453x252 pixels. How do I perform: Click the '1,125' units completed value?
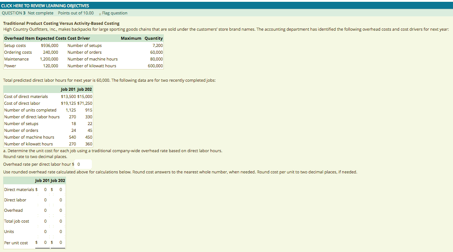pyautogui.click(x=71, y=110)
